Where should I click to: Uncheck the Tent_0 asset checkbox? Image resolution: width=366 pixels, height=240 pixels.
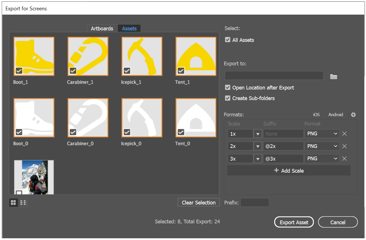181,132
